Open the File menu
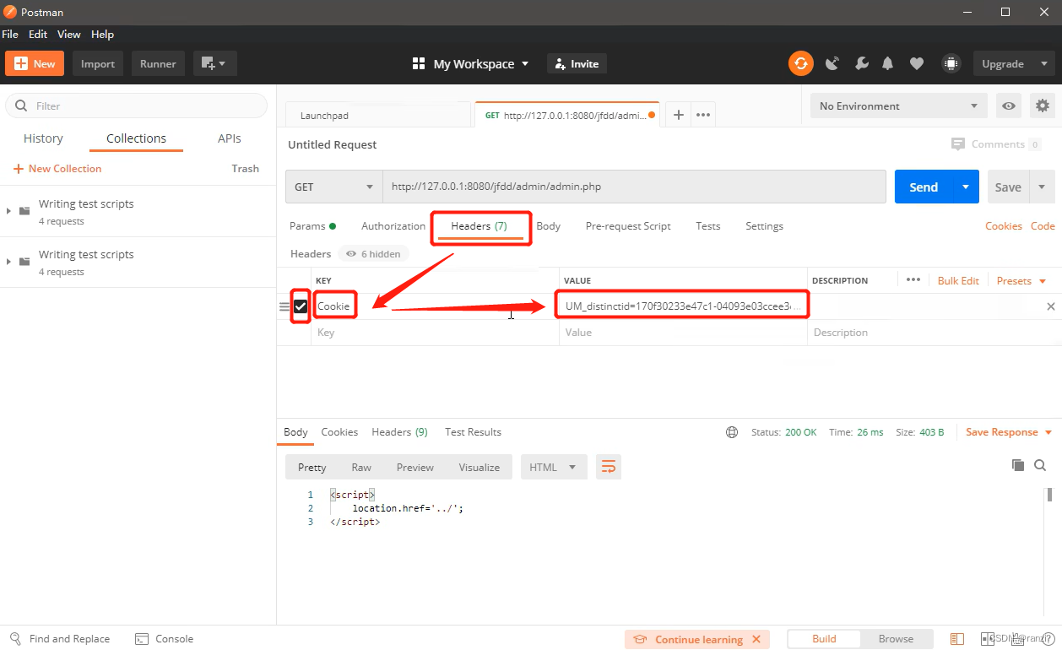 [x=10, y=35]
